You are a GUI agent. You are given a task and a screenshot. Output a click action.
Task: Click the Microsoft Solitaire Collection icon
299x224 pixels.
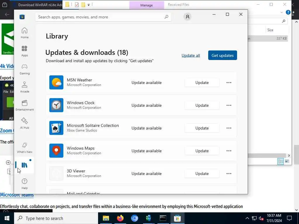[56, 128]
